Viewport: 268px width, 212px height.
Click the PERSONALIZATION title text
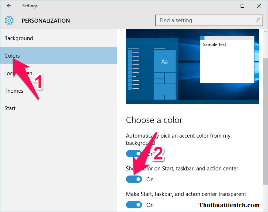(46, 21)
